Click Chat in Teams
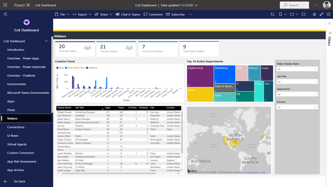Image resolution: width=333 pixels, height=187 pixels. 128,14
